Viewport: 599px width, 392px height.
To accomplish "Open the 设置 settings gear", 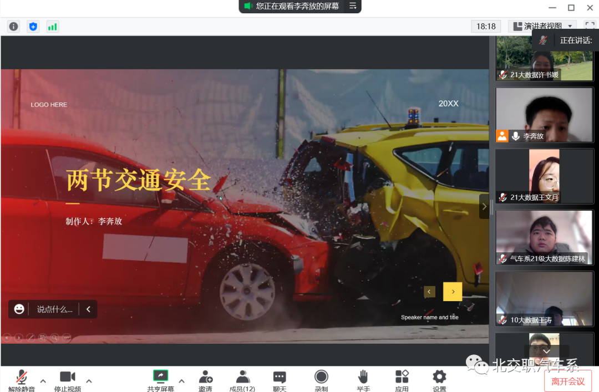I will coord(439,380).
